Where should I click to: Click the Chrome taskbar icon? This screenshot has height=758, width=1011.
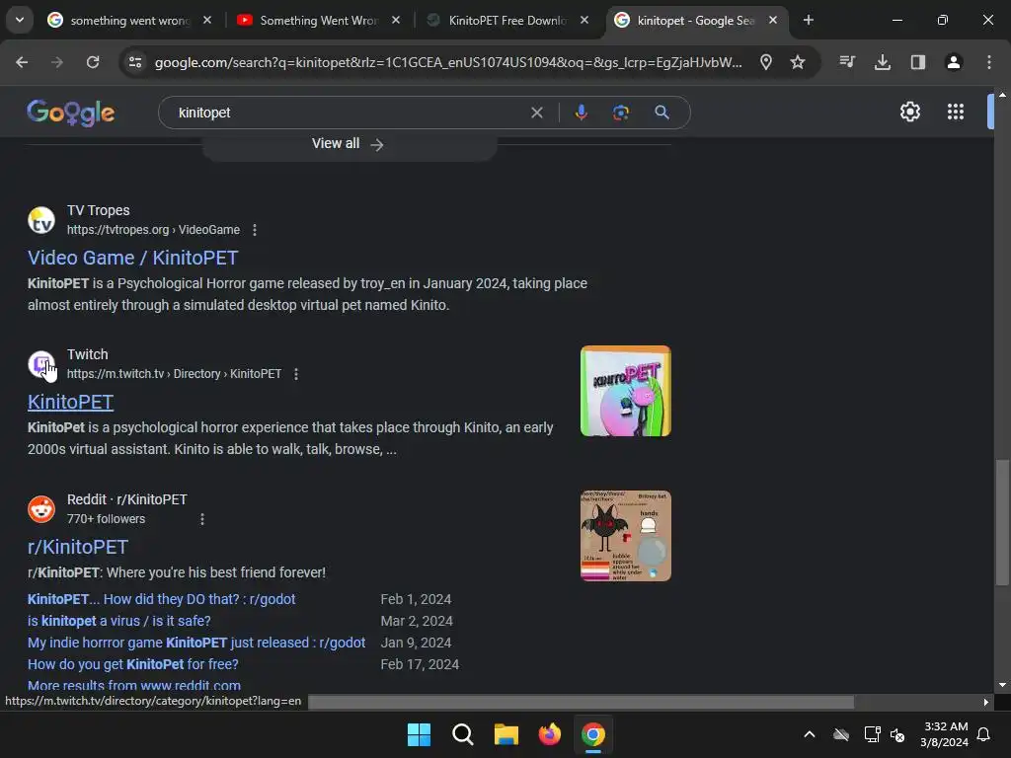pyautogui.click(x=592, y=734)
